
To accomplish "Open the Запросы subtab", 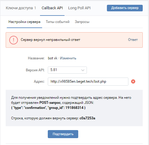I will coord(82,22).
